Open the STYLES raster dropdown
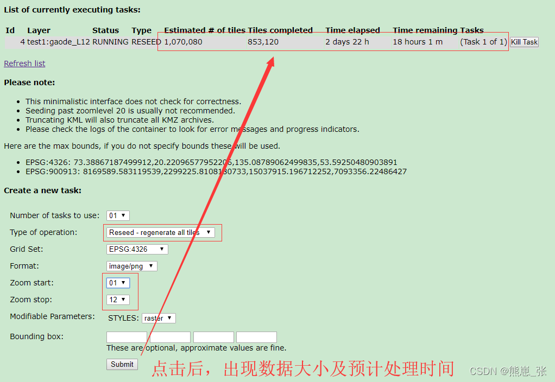Image resolution: width=555 pixels, height=382 pixels. [159, 318]
